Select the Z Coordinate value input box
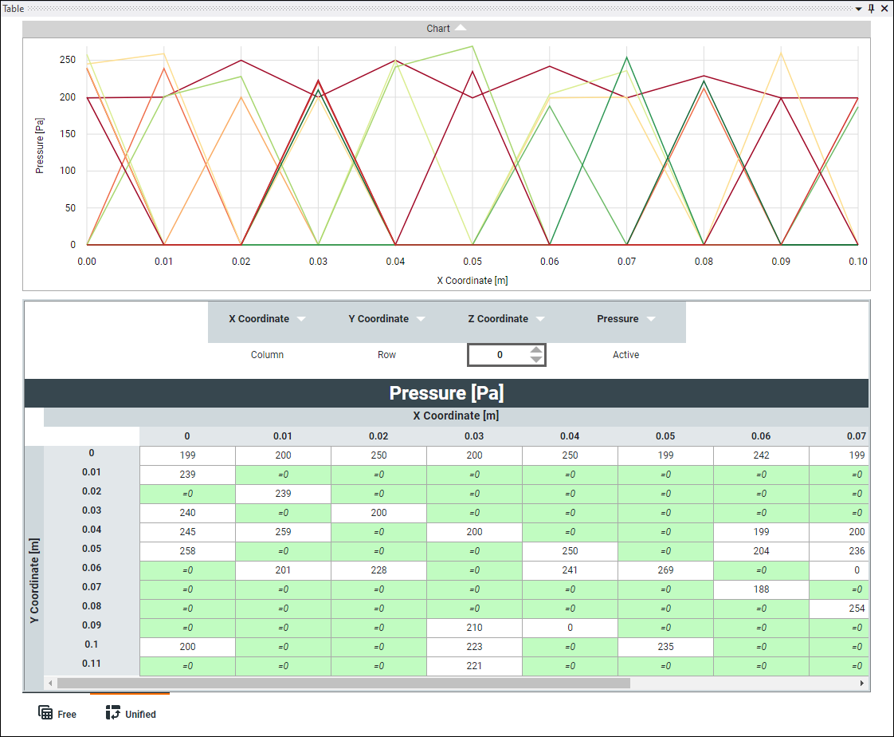The image size is (894, 737). point(500,354)
